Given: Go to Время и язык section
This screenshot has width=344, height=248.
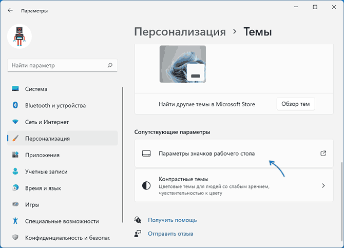Looking at the screenshot, I should (63, 188).
